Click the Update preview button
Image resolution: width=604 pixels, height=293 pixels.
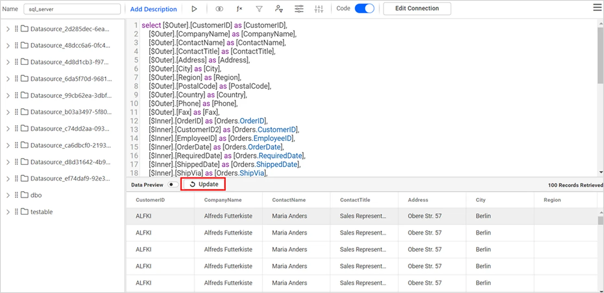[204, 184]
